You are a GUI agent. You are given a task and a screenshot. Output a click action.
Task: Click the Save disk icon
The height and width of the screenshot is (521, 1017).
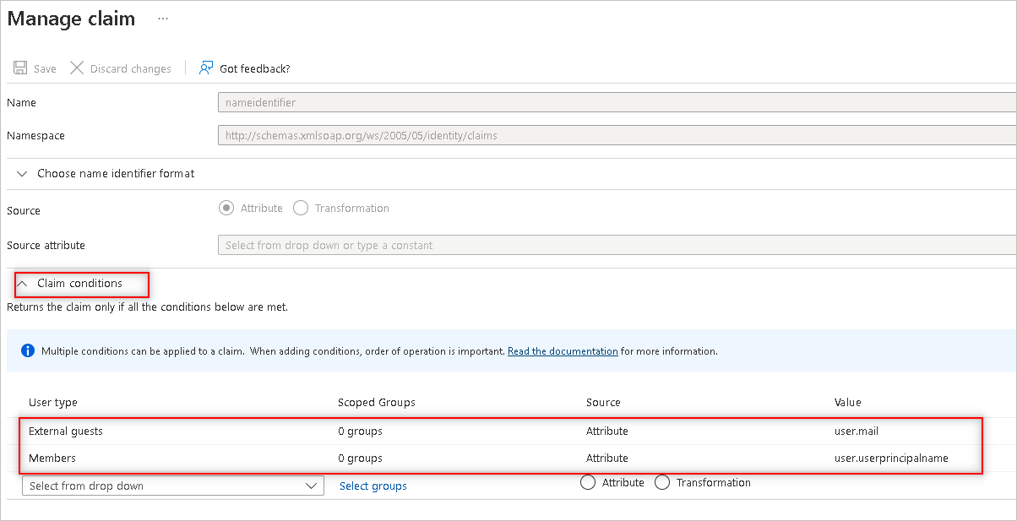tap(20, 68)
